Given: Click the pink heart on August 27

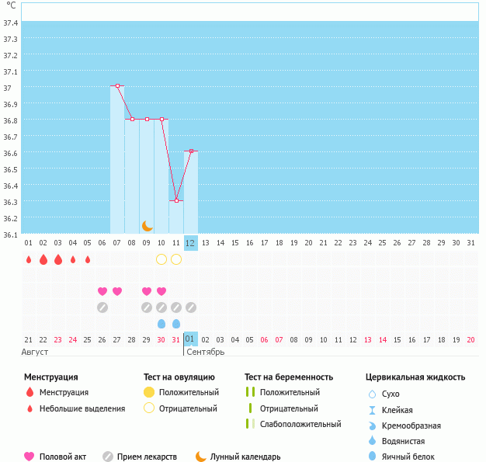Looking at the screenshot, I should (117, 291).
